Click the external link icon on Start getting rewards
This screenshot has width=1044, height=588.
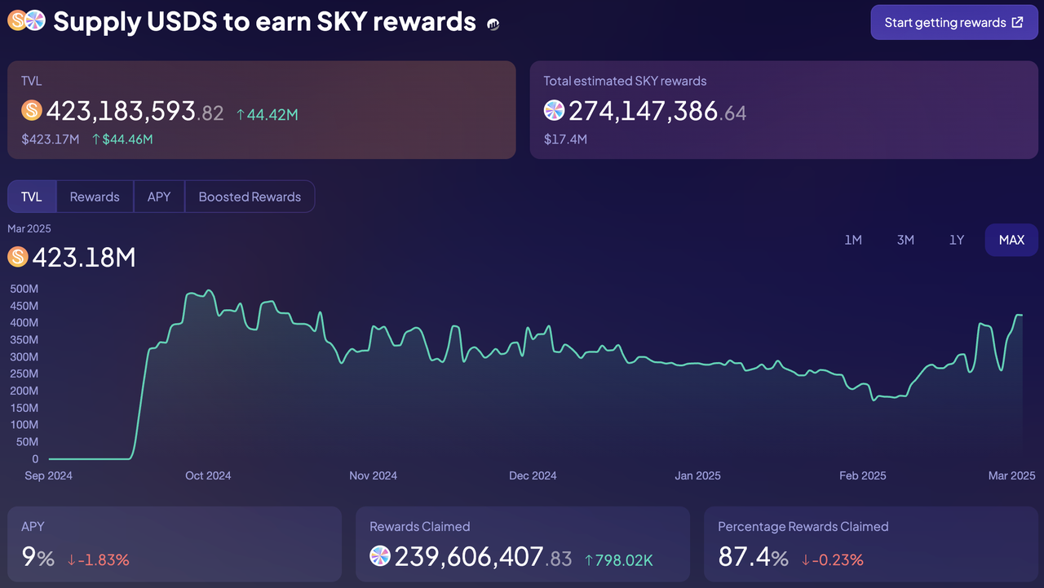point(1017,23)
